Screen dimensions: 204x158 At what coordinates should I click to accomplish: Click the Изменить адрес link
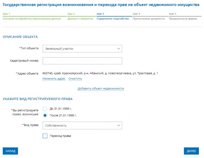coord(54,79)
